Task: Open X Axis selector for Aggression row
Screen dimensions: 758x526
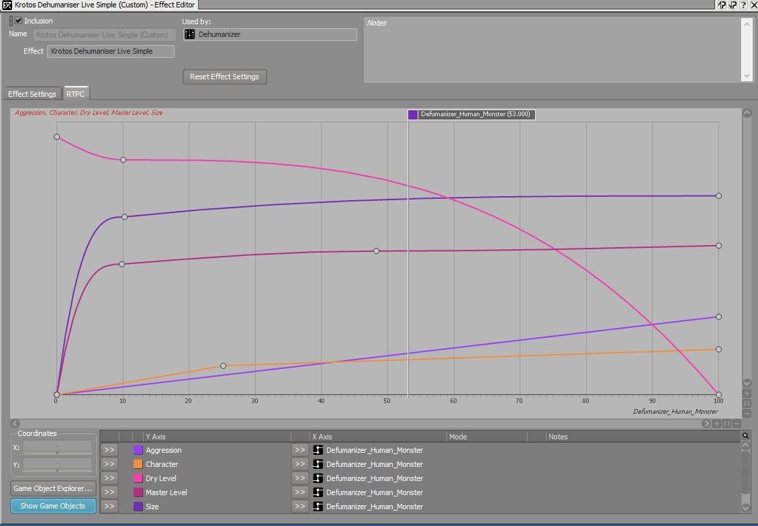Action: tap(299, 450)
